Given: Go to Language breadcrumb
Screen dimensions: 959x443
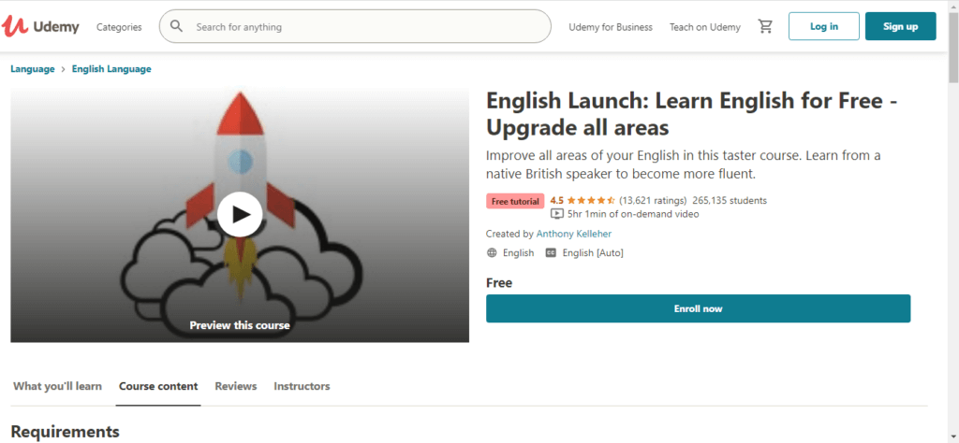Looking at the screenshot, I should pyautogui.click(x=33, y=69).
